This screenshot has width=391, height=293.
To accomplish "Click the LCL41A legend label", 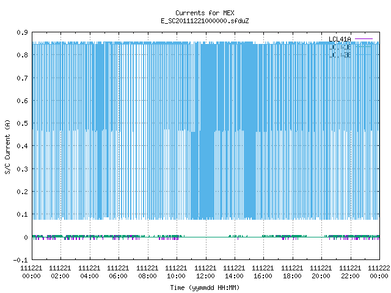I will click(340, 39).
